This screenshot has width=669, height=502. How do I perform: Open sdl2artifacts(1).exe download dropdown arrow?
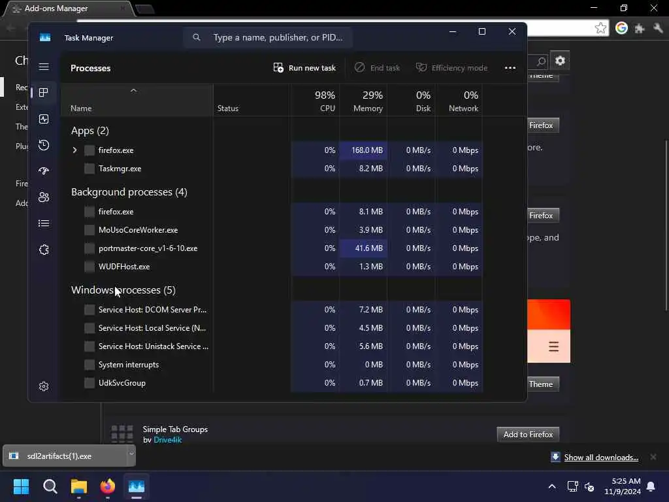click(131, 454)
